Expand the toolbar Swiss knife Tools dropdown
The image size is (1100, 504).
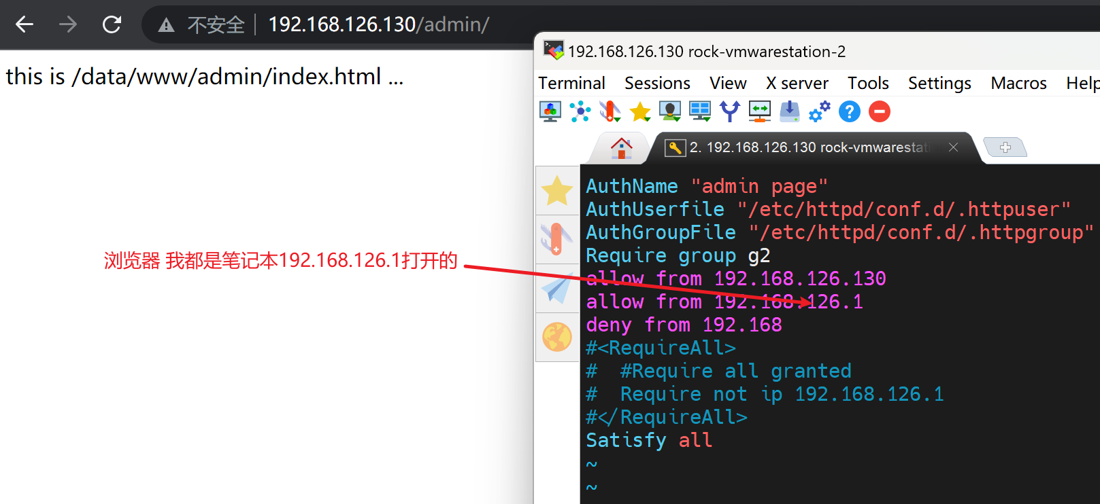(610, 111)
